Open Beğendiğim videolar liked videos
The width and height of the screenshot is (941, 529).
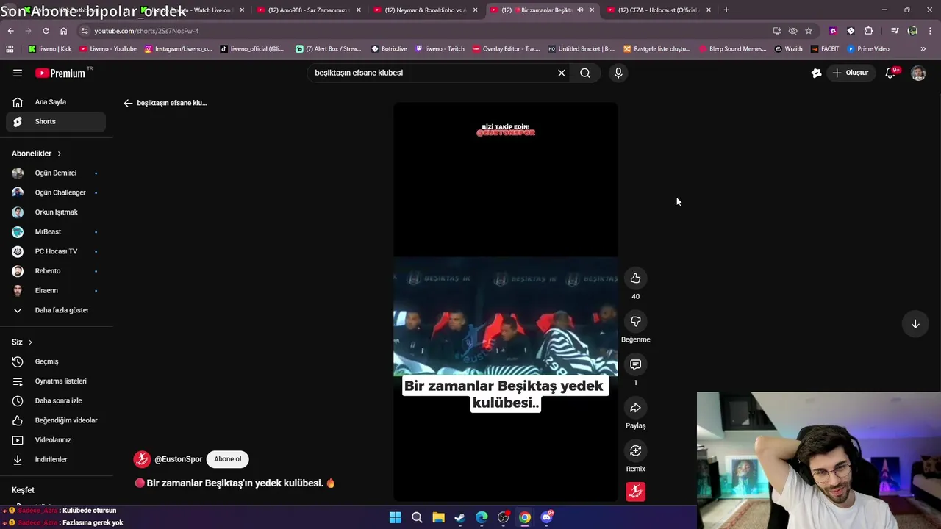[x=56, y=420]
